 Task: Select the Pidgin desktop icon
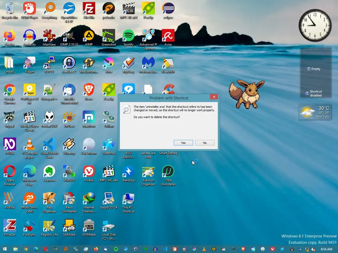tap(30, 65)
